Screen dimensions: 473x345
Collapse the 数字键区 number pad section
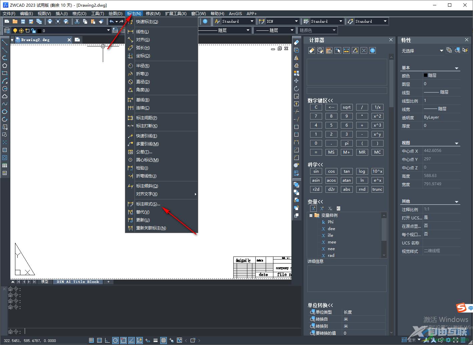[x=320, y=101]
